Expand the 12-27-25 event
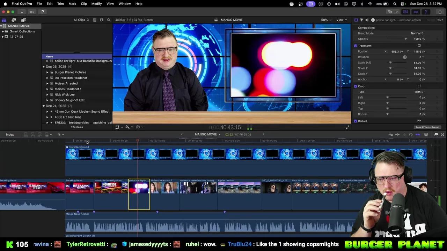 (x=3, y=37)
